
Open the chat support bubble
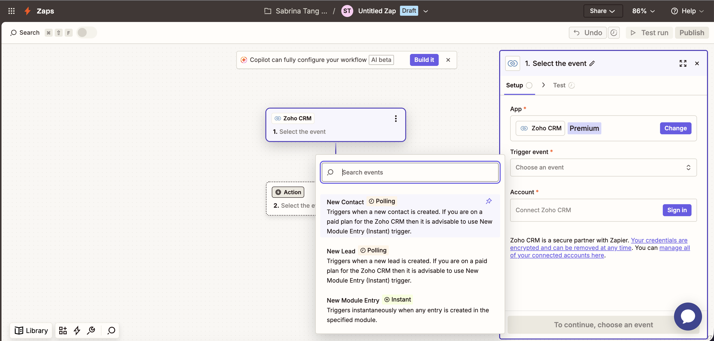pos(688,316)
